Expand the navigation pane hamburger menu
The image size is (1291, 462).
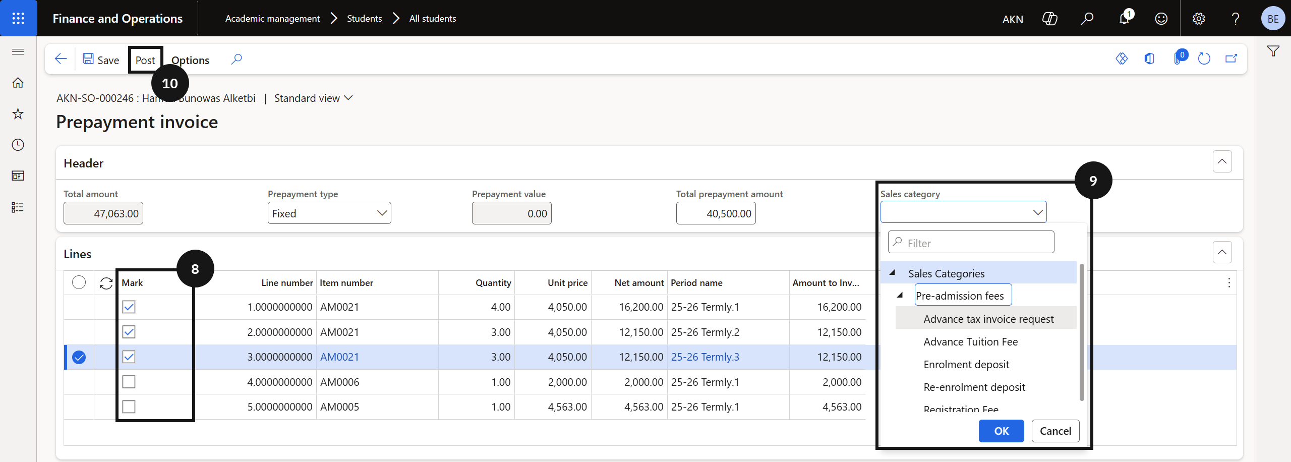pos(18,51)
